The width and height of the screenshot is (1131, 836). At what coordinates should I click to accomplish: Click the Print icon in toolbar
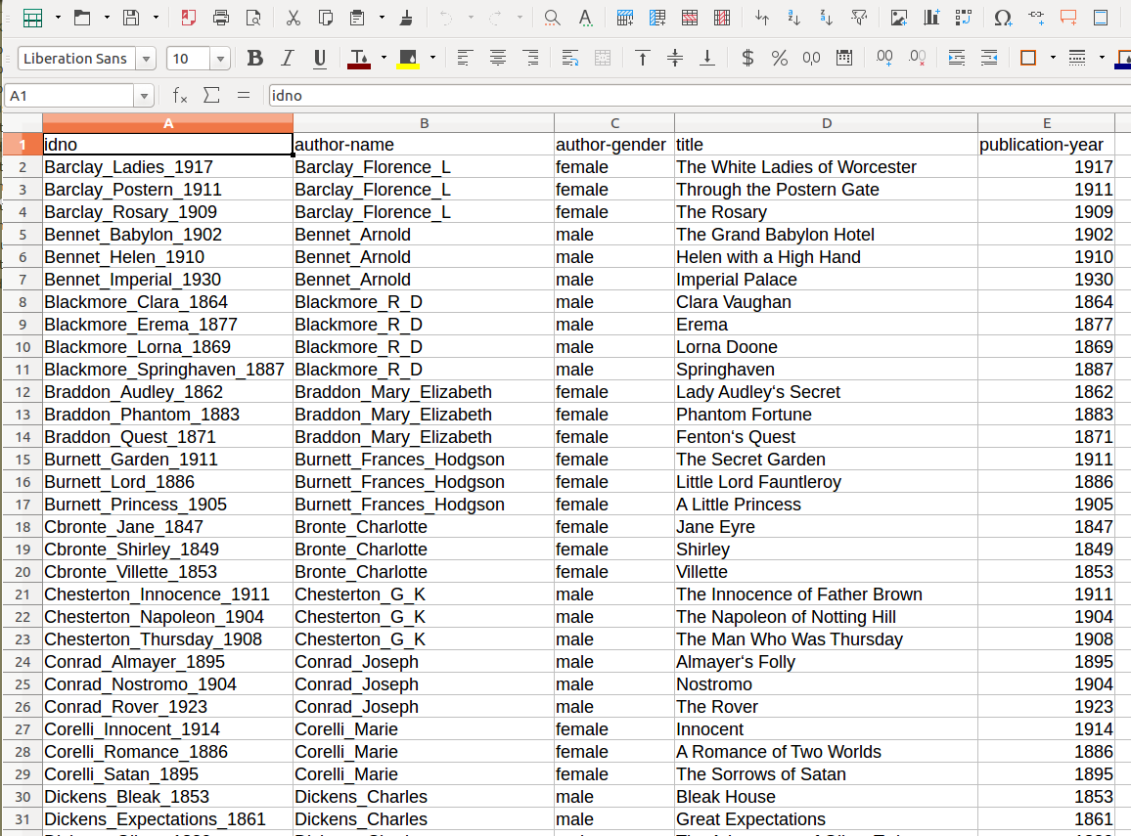221,18
